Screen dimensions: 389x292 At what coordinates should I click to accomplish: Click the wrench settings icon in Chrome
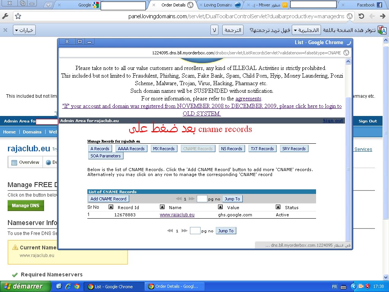coord(5,16)
